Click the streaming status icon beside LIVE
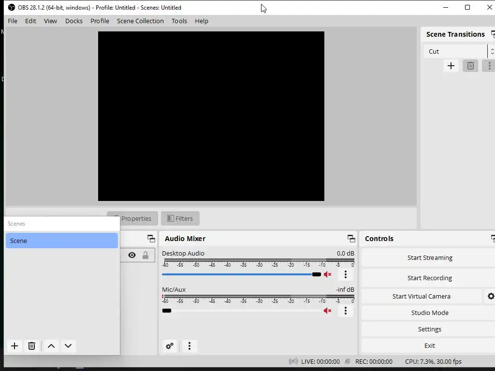The image size is (495, 371). pyautogui.click(x=293, y=361)
